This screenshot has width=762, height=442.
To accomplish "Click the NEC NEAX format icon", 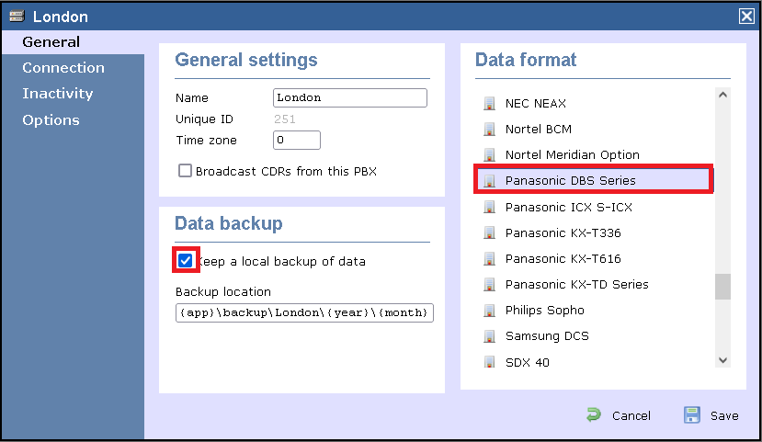I will pyautogui.click(x=490, y=104).
